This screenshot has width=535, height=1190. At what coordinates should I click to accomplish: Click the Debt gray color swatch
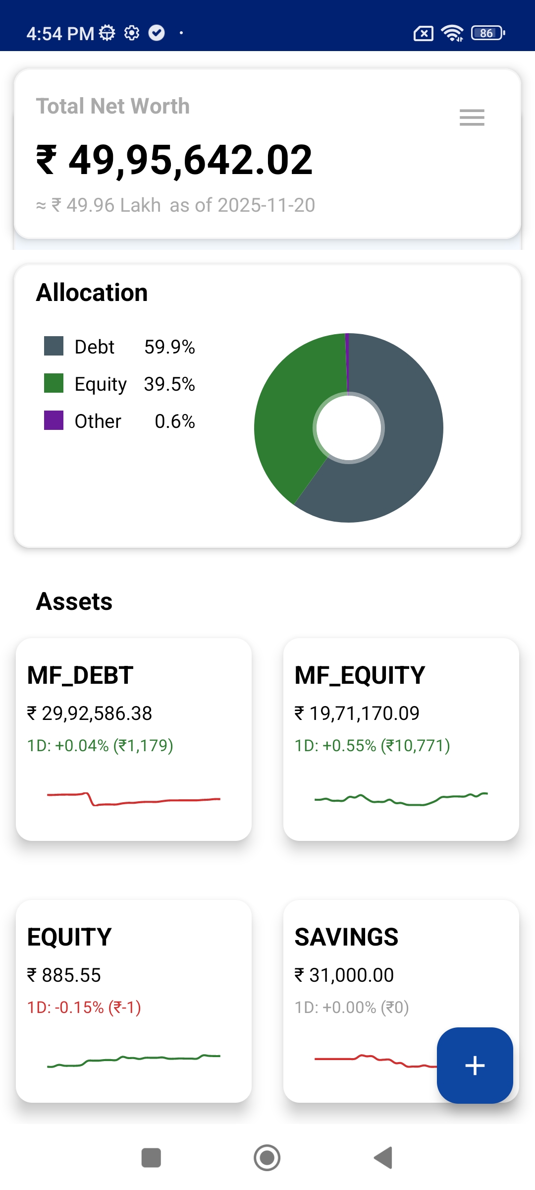[x=53, y=346]
